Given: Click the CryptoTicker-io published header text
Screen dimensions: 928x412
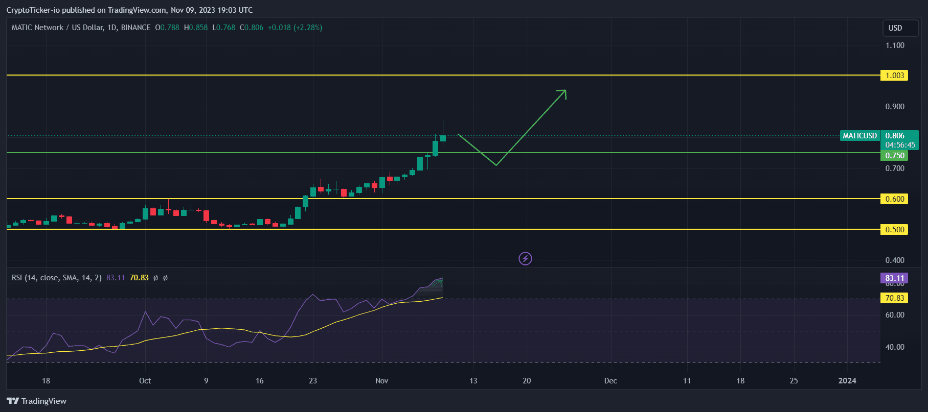Looking at the screenshot, I should tap(129, 10).
